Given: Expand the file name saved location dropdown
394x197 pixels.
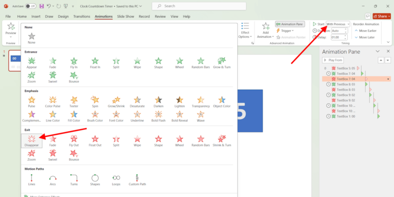Looking at the screenshot, I should (x=140, y=6).
